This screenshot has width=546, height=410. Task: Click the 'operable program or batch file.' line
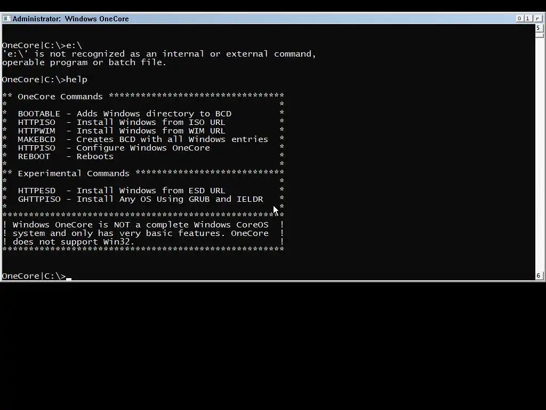coord(84,62)
